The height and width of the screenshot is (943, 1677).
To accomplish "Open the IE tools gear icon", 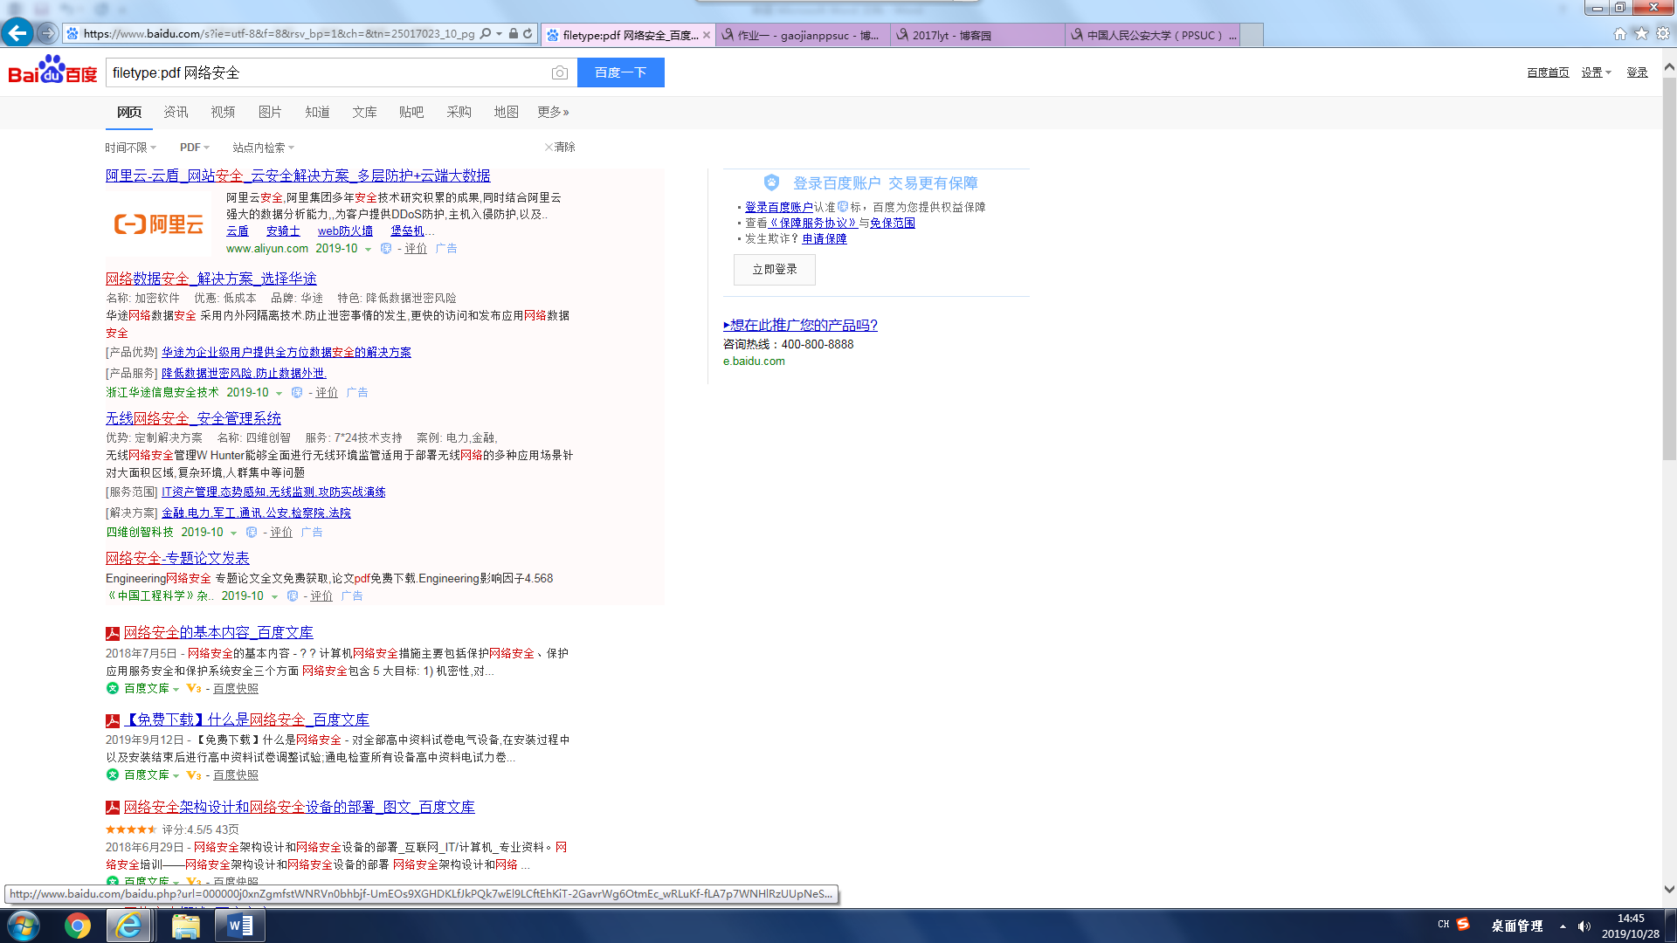I will point(1663,33).
